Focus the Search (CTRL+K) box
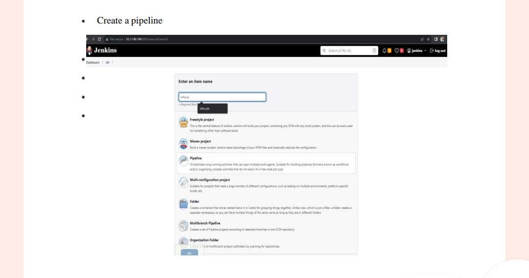 (349, 51)
